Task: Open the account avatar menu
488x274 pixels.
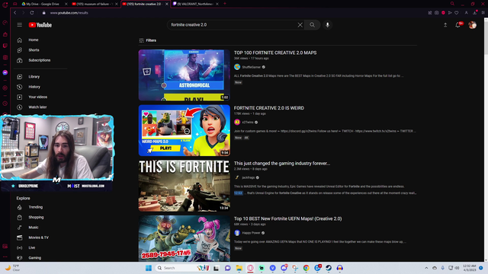Action: point(472,25)
